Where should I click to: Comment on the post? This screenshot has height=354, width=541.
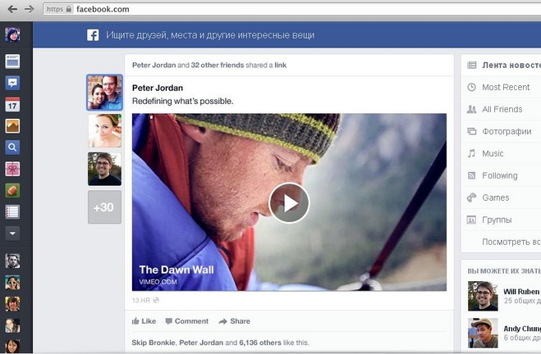click(x=187, y=321)
